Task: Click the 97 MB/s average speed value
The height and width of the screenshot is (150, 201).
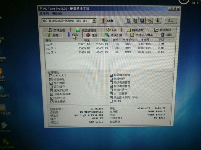Action: [x=160, y=118]
